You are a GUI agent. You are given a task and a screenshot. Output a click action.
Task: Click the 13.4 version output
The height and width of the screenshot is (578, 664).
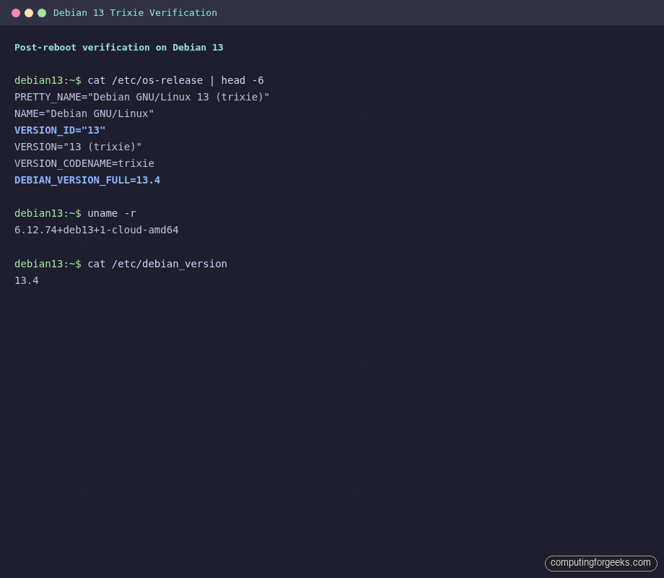(x=26, y=280)
